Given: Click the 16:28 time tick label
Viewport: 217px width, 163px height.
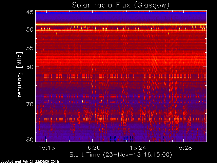Looking at the screenshot, I should [x=184, y=148].
